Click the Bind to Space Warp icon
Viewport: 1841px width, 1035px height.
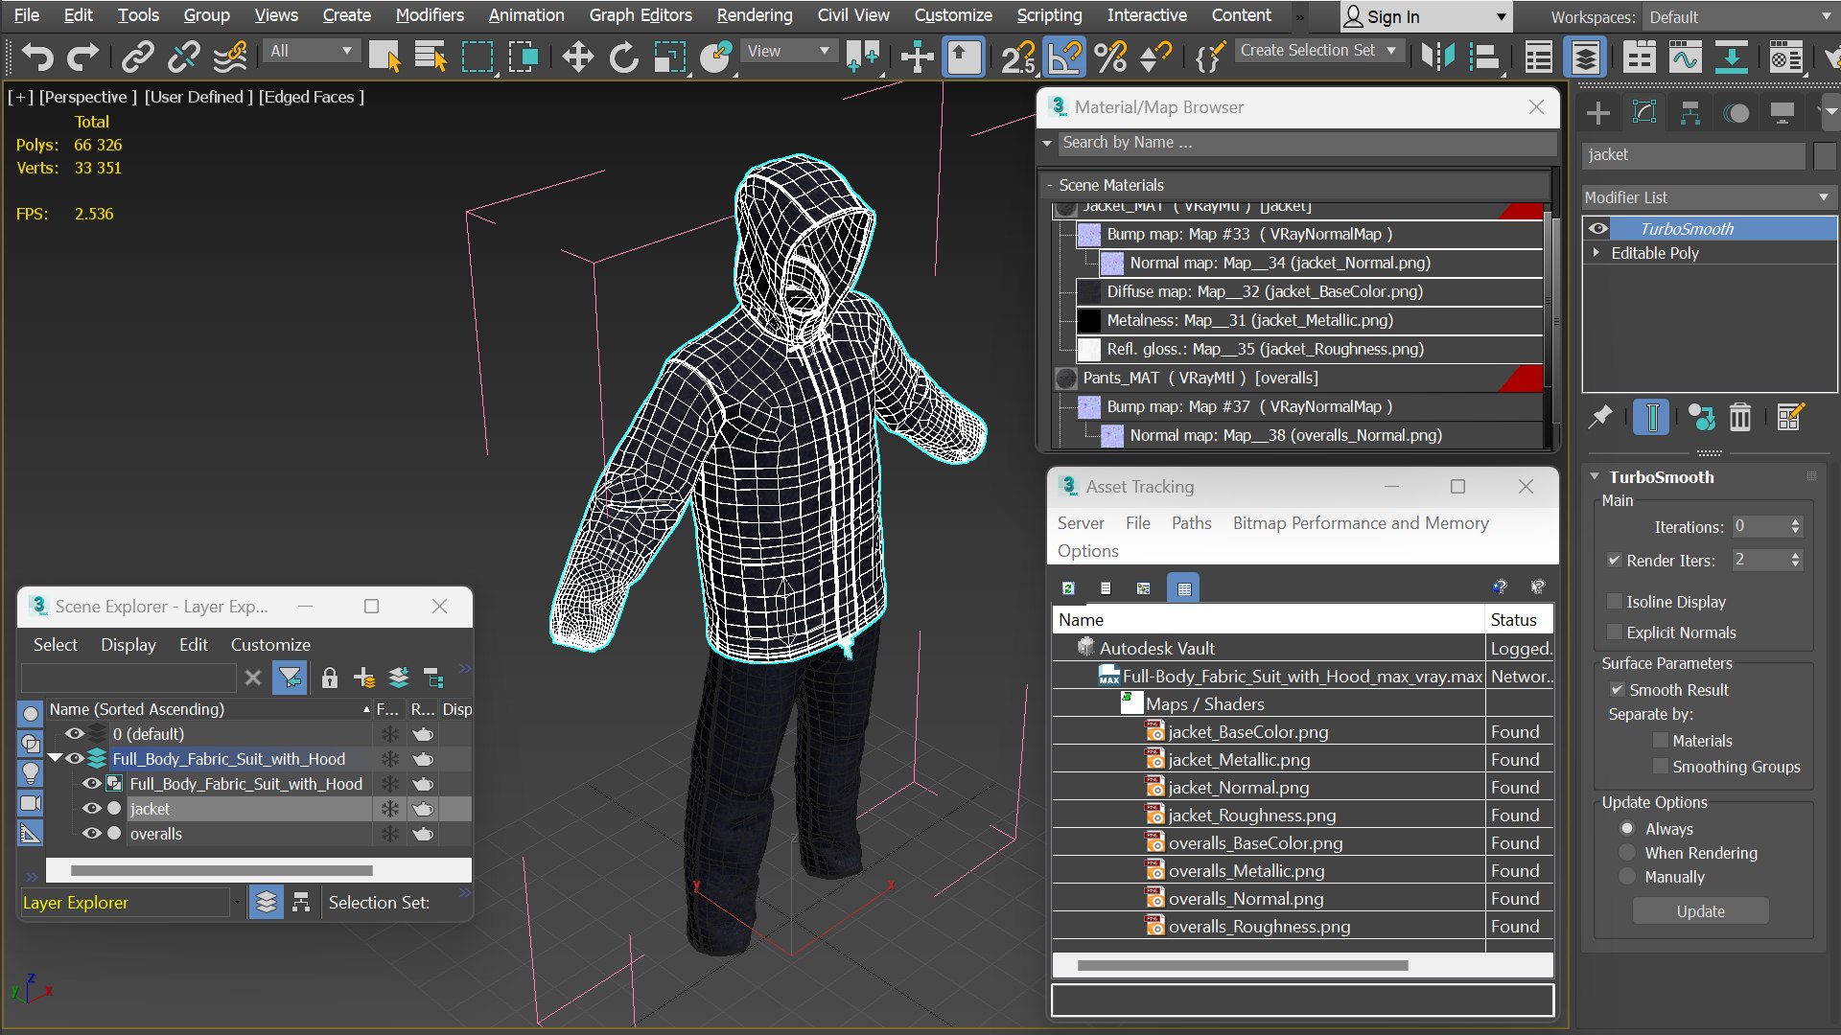[230, 57]
